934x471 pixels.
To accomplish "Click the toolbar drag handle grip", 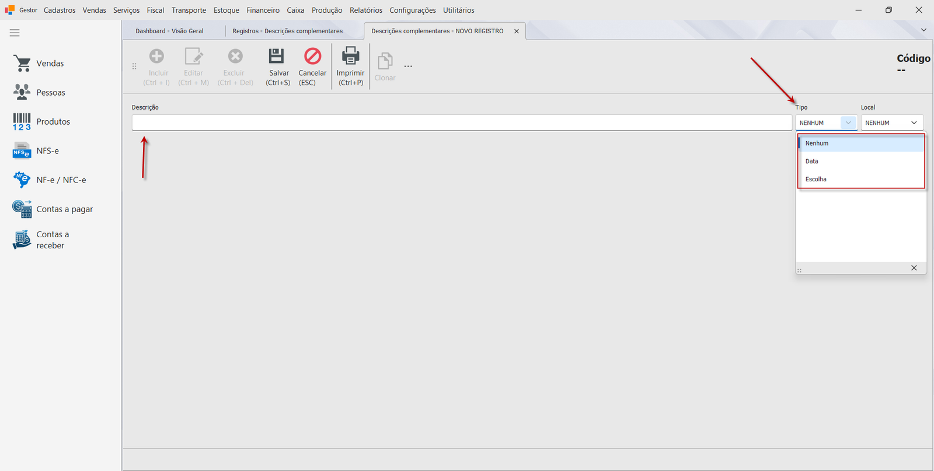I will pyautogui.click(x=134, y=66).
